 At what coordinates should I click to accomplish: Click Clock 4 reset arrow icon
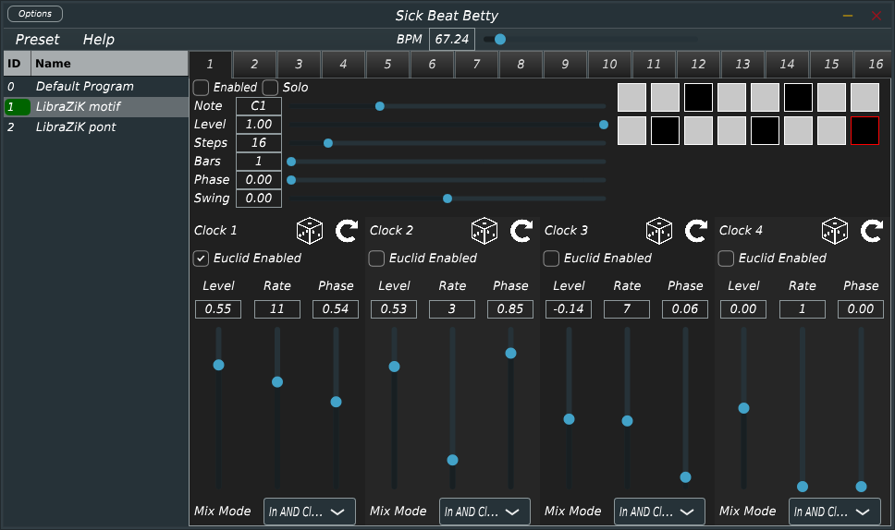pos(871,231)
